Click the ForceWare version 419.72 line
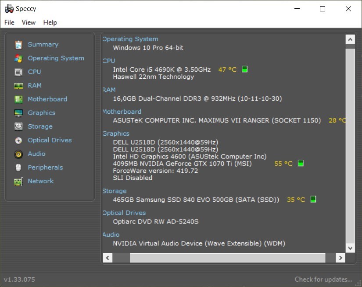The width and height of the screenshot is (362, 287). 155,171
